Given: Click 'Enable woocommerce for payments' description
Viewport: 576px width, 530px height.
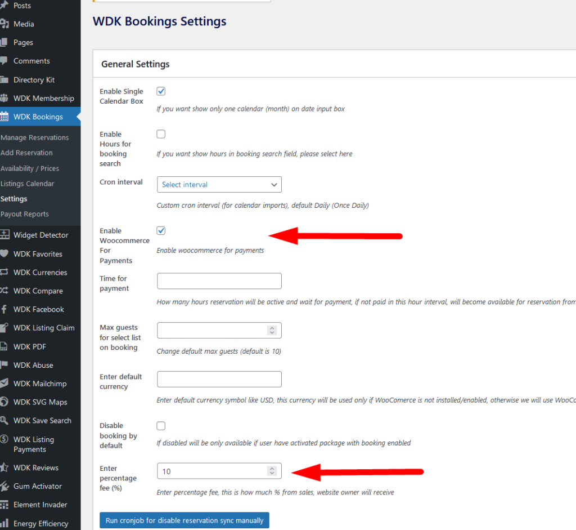Looking at the screenshot, I should click(210, 251).
